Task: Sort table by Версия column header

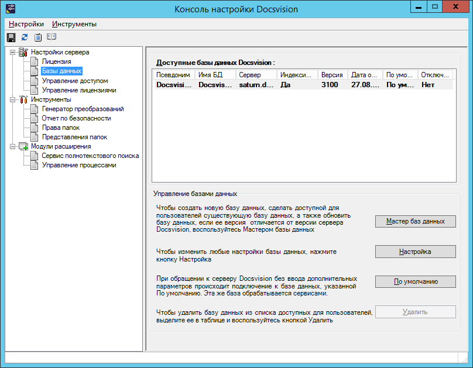Action: coord(332,75)
